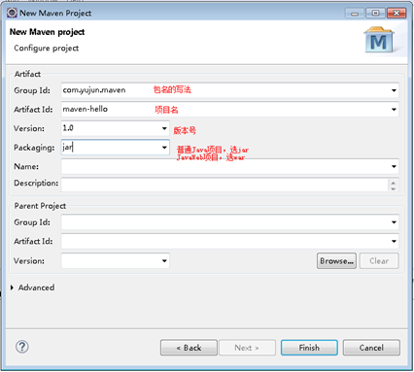Expand the Advanced section
The height and width of the screenshot is (372, 414).
click(12, 287)
